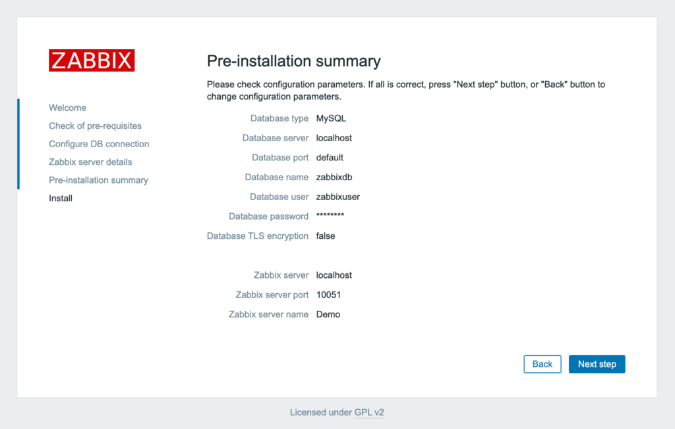This screenshot has width=675, height=429.
Task: Select the Welcome step in the sidebar
Action: click(67, 108)
